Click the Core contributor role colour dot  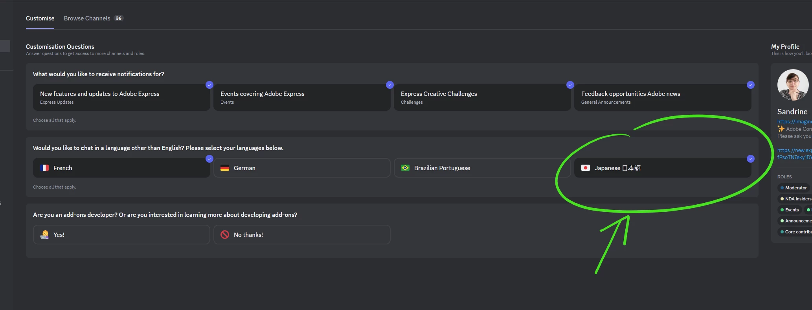(782, 232)
